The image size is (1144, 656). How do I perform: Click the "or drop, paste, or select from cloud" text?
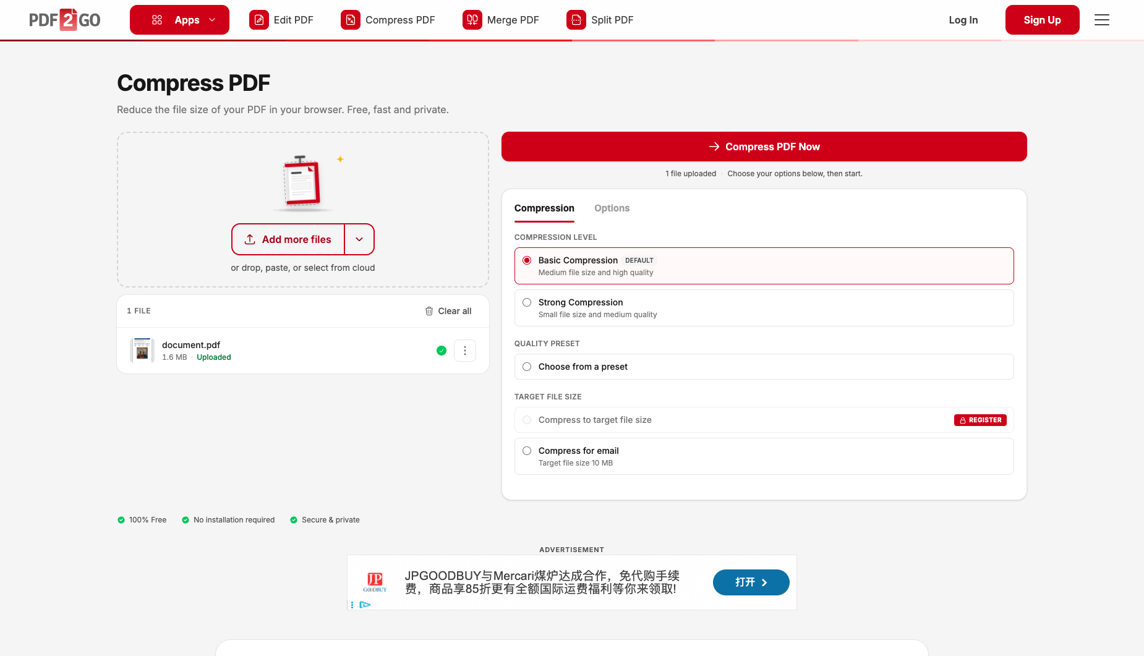click(x=302, y=268)
